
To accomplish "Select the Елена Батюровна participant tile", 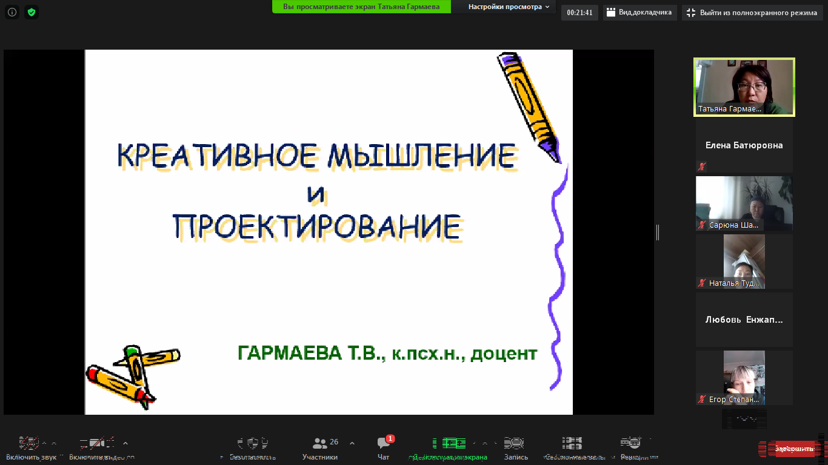I will click(744, 145).
